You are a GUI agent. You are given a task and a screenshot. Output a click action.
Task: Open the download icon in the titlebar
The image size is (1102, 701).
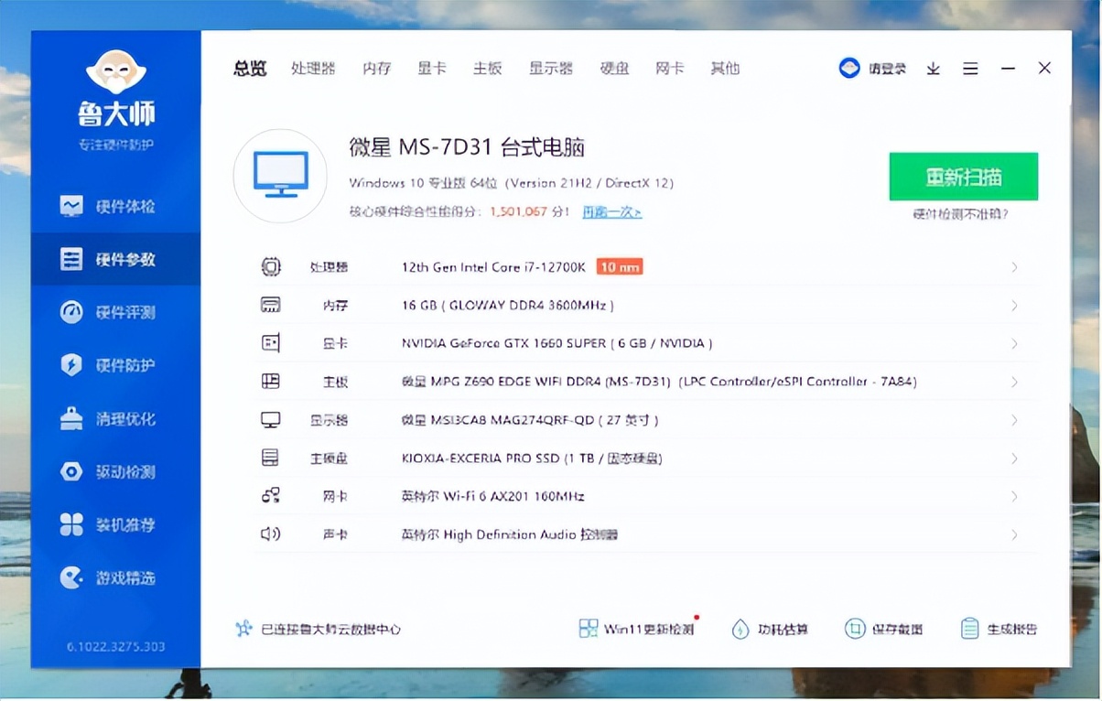coord(933,68)
